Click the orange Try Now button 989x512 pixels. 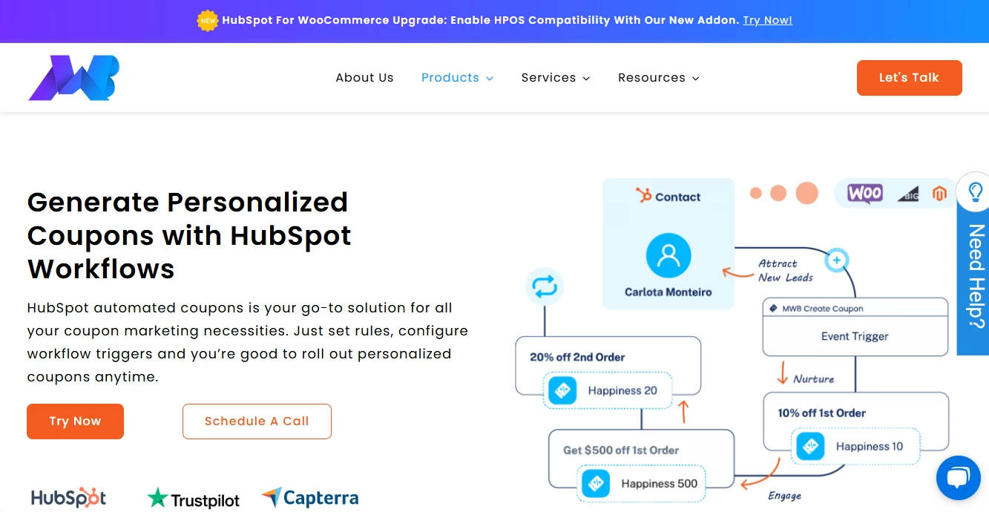tap(75, 421)
